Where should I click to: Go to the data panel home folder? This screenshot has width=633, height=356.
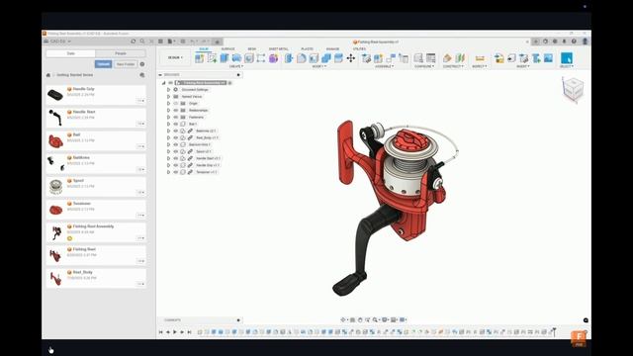pyautogui.click(x=48, y=75)
